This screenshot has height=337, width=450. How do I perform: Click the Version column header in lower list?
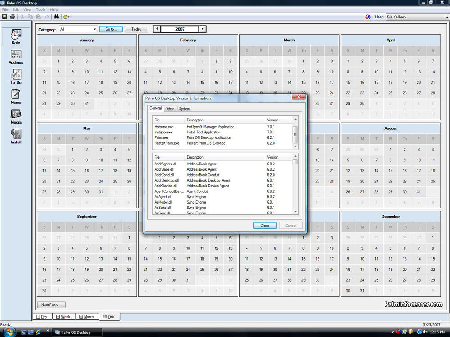pyautogui.click(x=278, y=157)
